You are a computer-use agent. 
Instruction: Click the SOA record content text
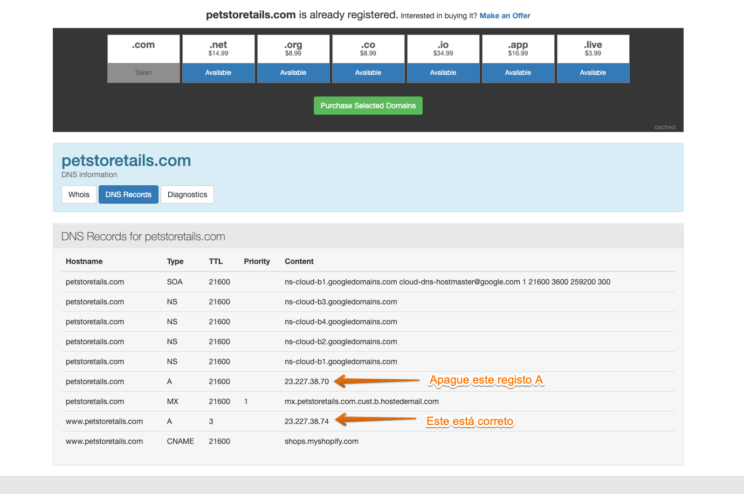click(447, 282)
